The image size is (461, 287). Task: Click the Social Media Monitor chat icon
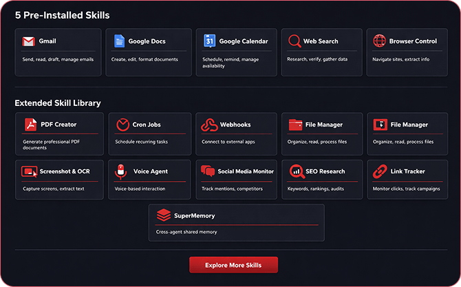(207, 171)
